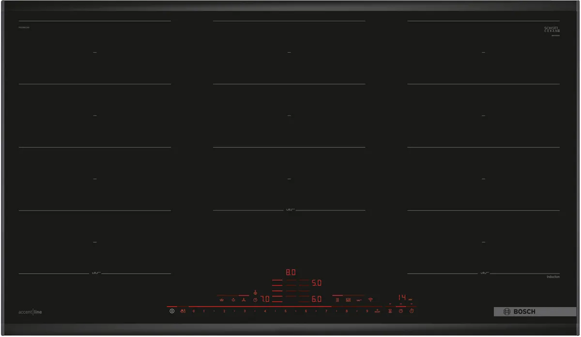581x337 pixels.
Task: Select the 6.0 cooking zone display
Action: coord(316,299)
